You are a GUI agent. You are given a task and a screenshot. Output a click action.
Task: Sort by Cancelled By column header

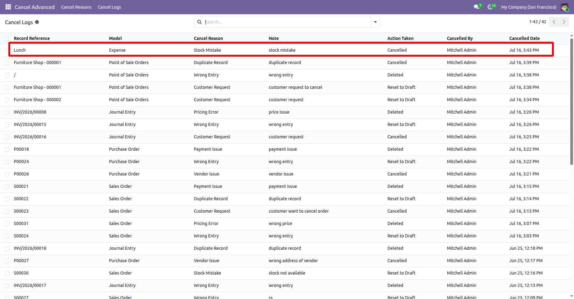(460, 38)
